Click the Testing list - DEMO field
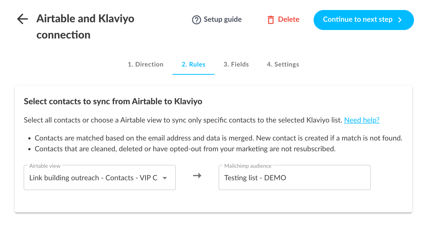 [x=294, y=178]
